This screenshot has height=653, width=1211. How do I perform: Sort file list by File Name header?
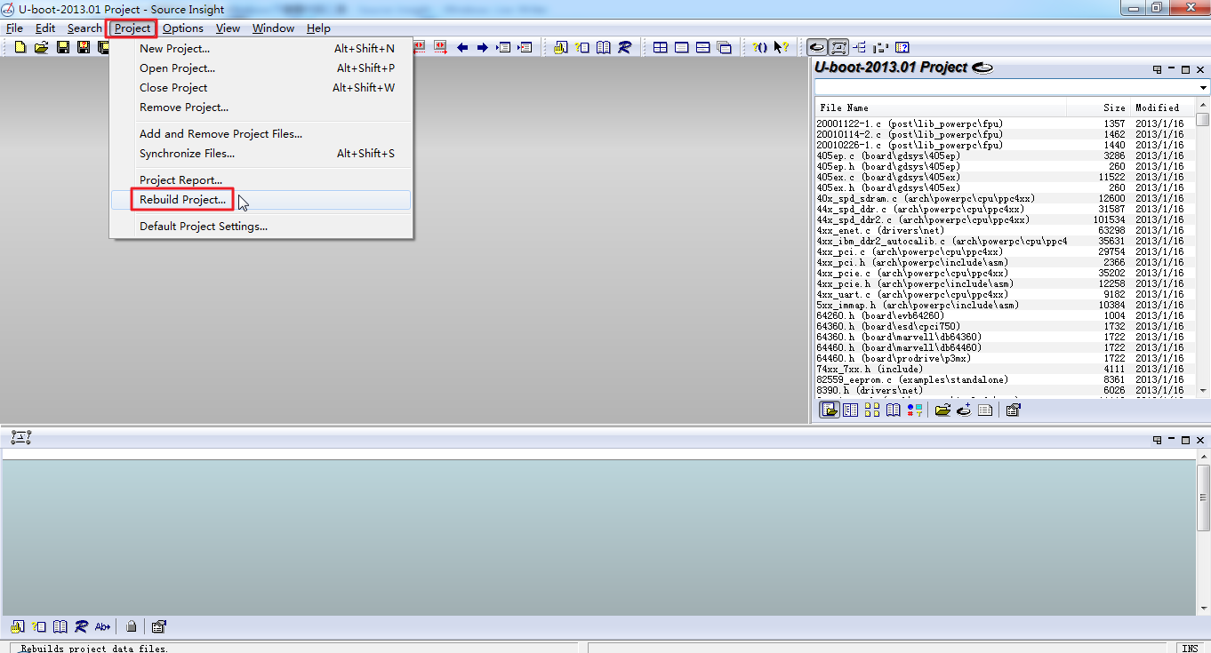pyautogui.click(x=941, y=108)
